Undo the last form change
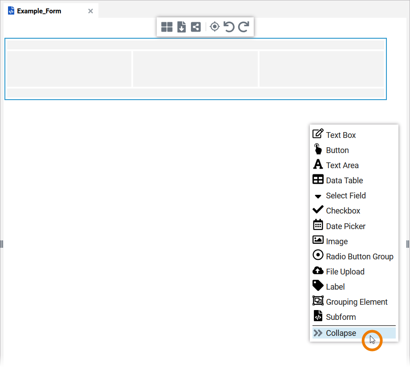Viewport: 410px width, 367px height. [x=229, y=27]
